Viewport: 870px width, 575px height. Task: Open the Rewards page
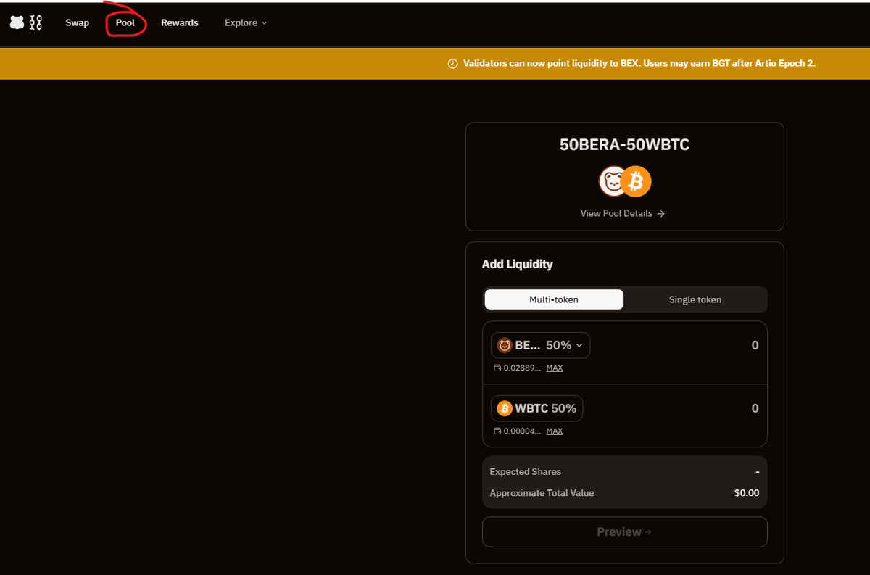180,23
